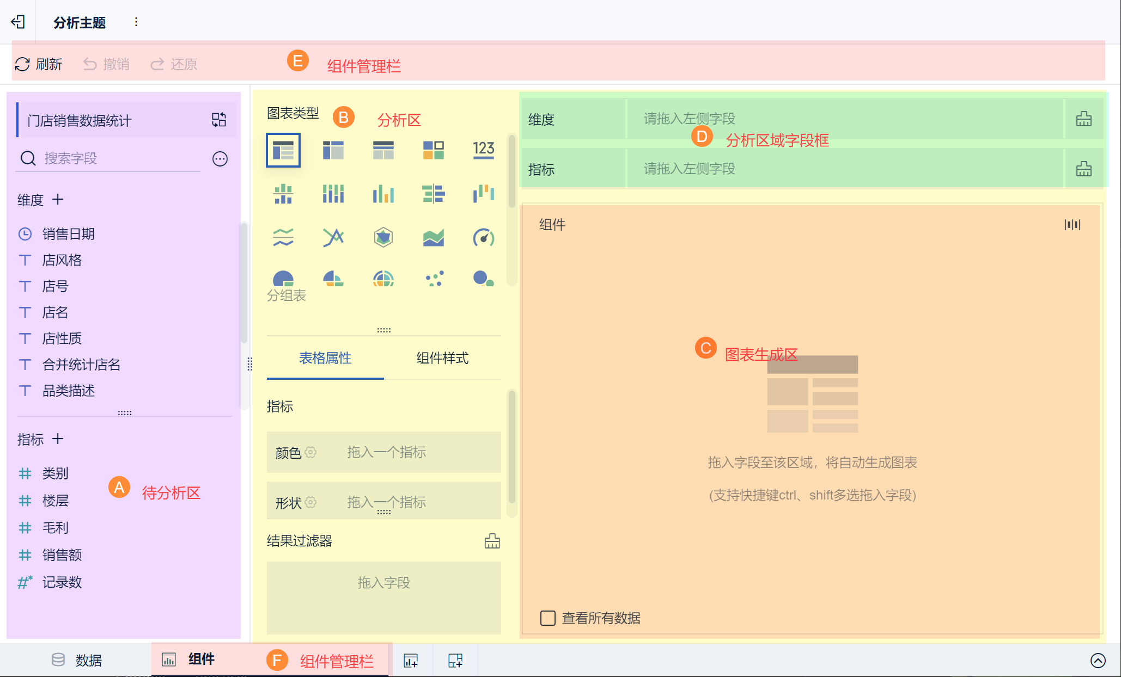Open the three-dot menu next to 分析主题

[136, 22]
